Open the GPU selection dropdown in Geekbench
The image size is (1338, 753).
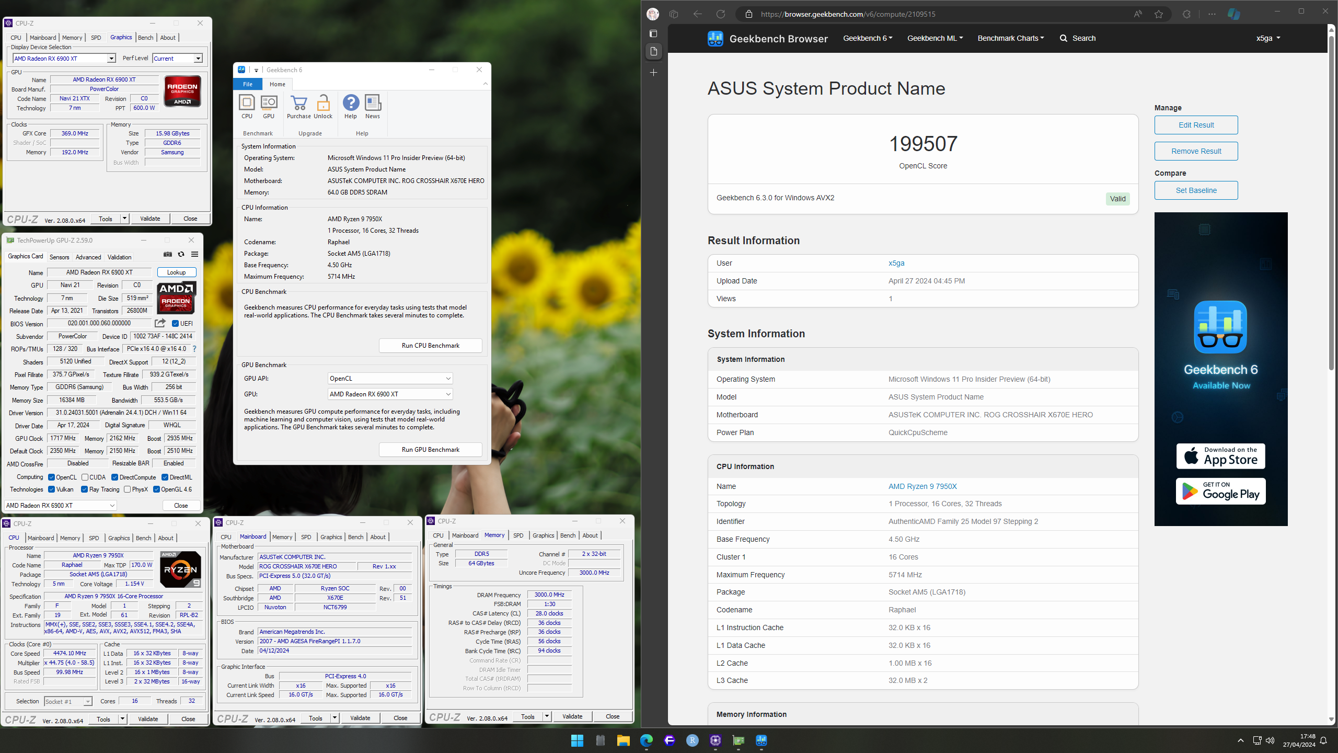click(390, 394)
